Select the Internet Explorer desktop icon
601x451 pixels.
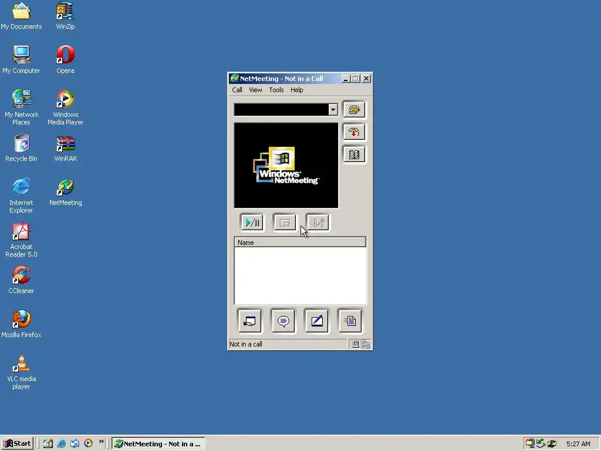pyautogui.click(x=21, y=196)
